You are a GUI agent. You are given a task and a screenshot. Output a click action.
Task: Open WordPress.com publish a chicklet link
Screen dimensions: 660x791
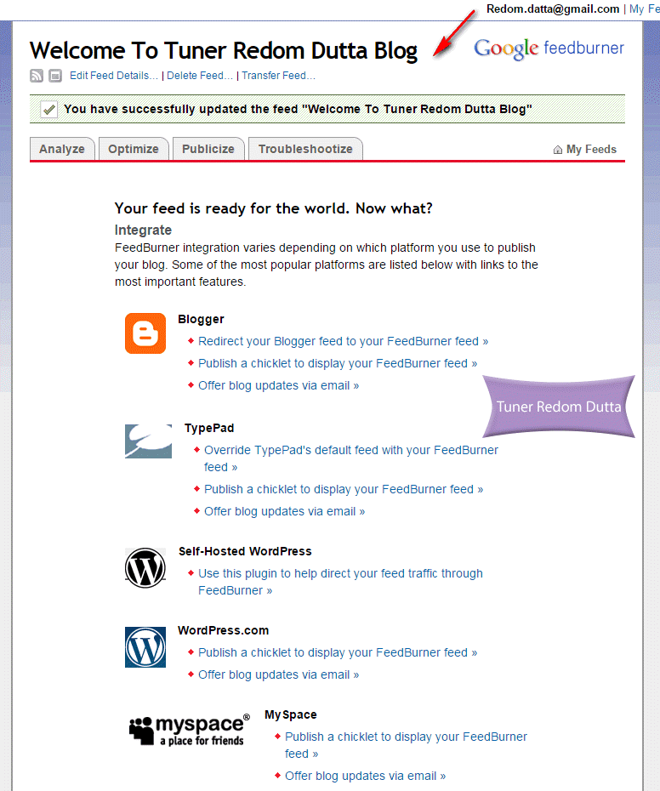tap(338, 652)
